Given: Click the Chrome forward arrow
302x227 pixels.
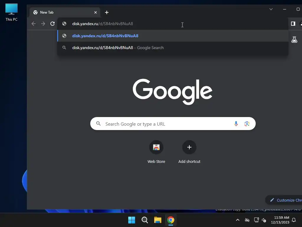Looking at the screenshot, I should pyautogui.click(x=43, y=24).
